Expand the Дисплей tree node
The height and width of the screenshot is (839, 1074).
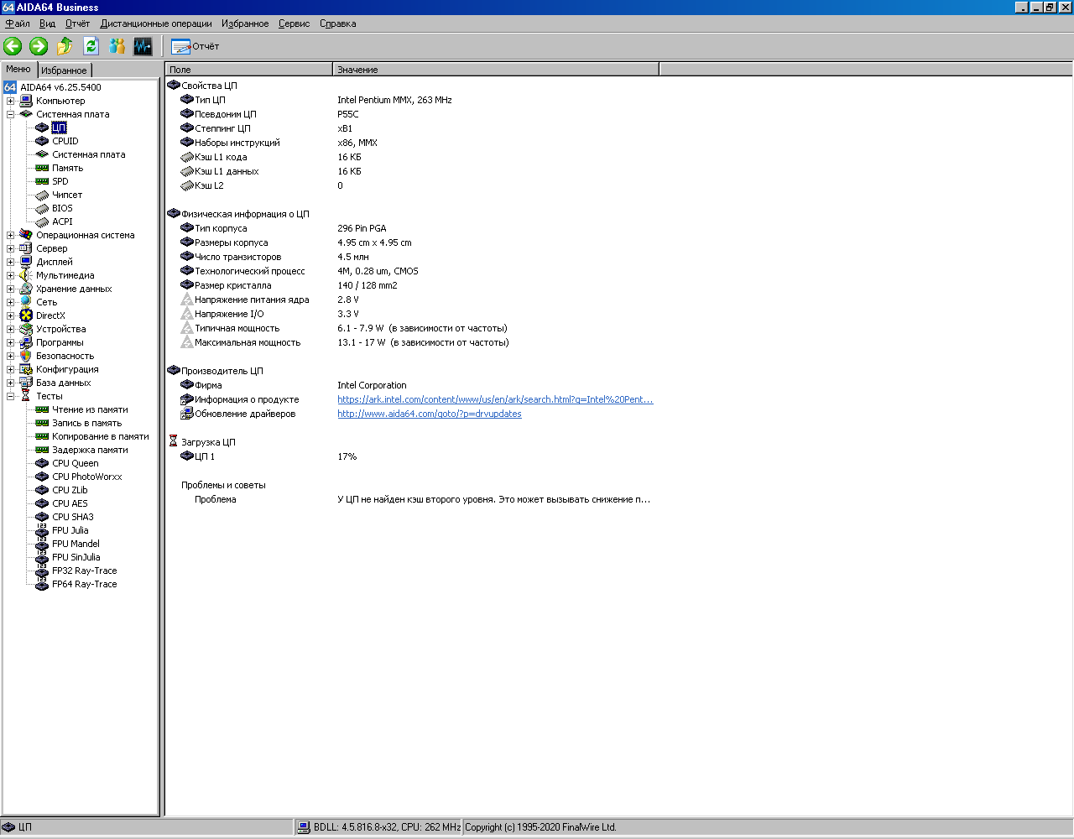10,262
